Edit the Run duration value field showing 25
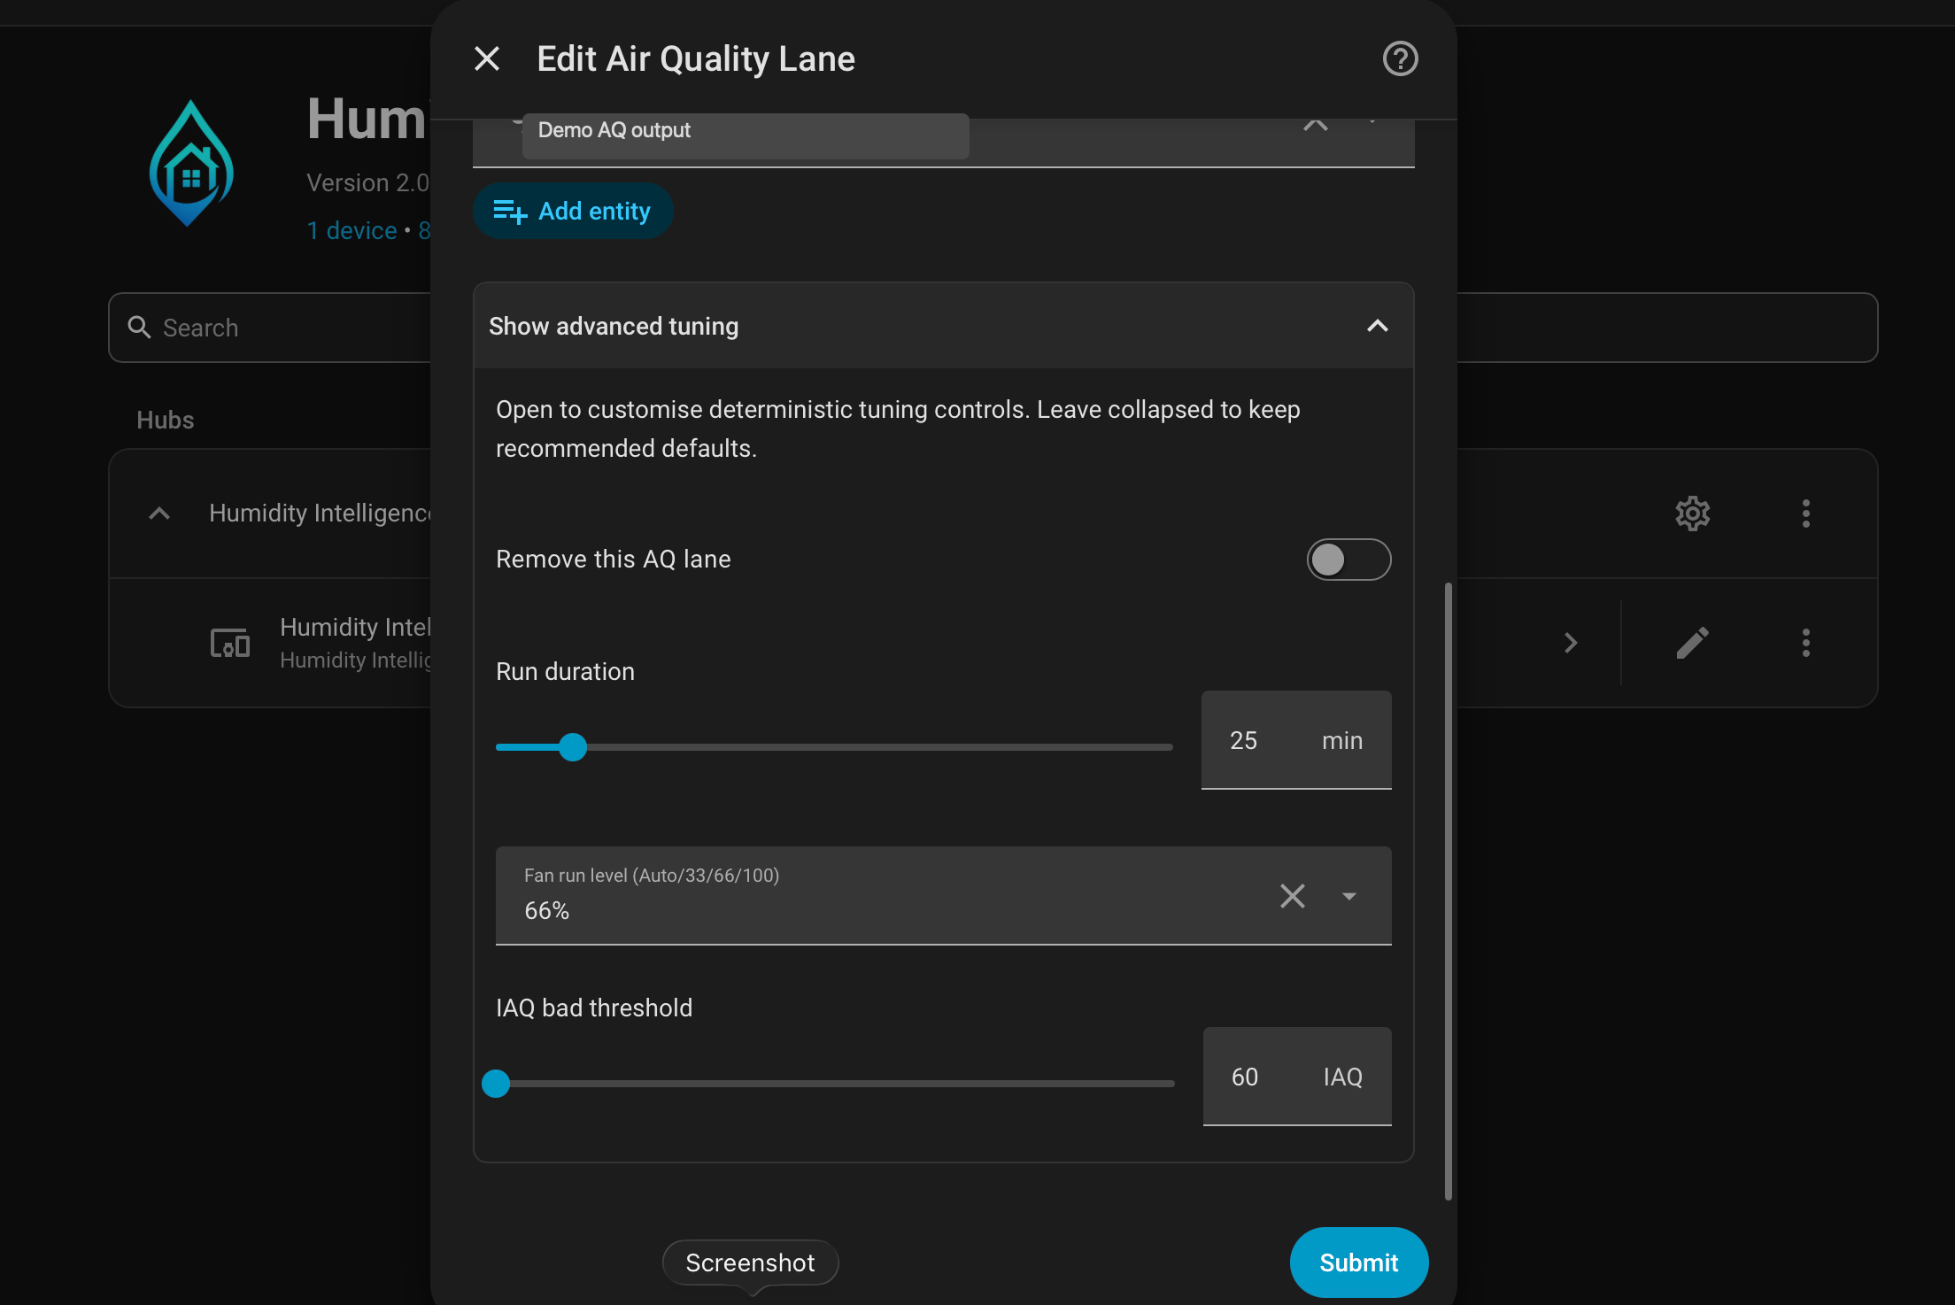The width and height of the screenshot is (1955, 1305). (1296, 740)
